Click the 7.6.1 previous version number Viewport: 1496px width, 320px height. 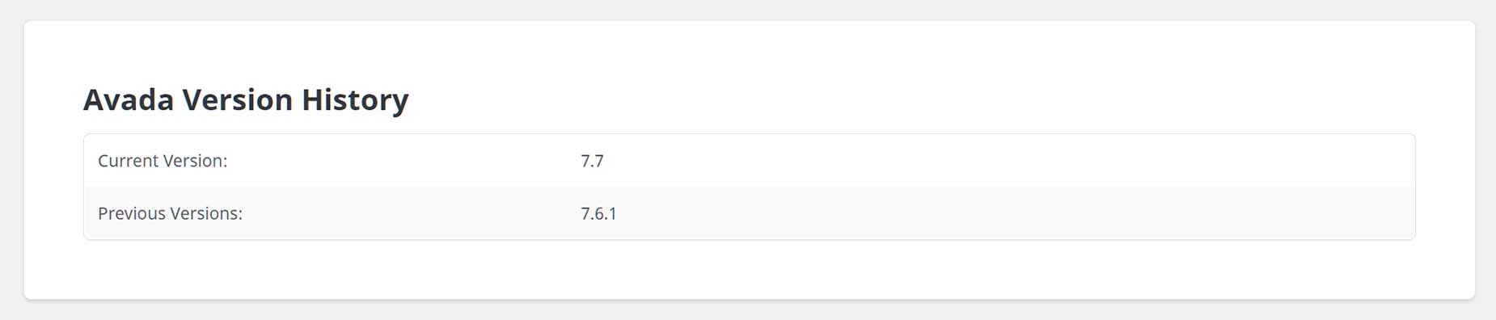(598, 213)
